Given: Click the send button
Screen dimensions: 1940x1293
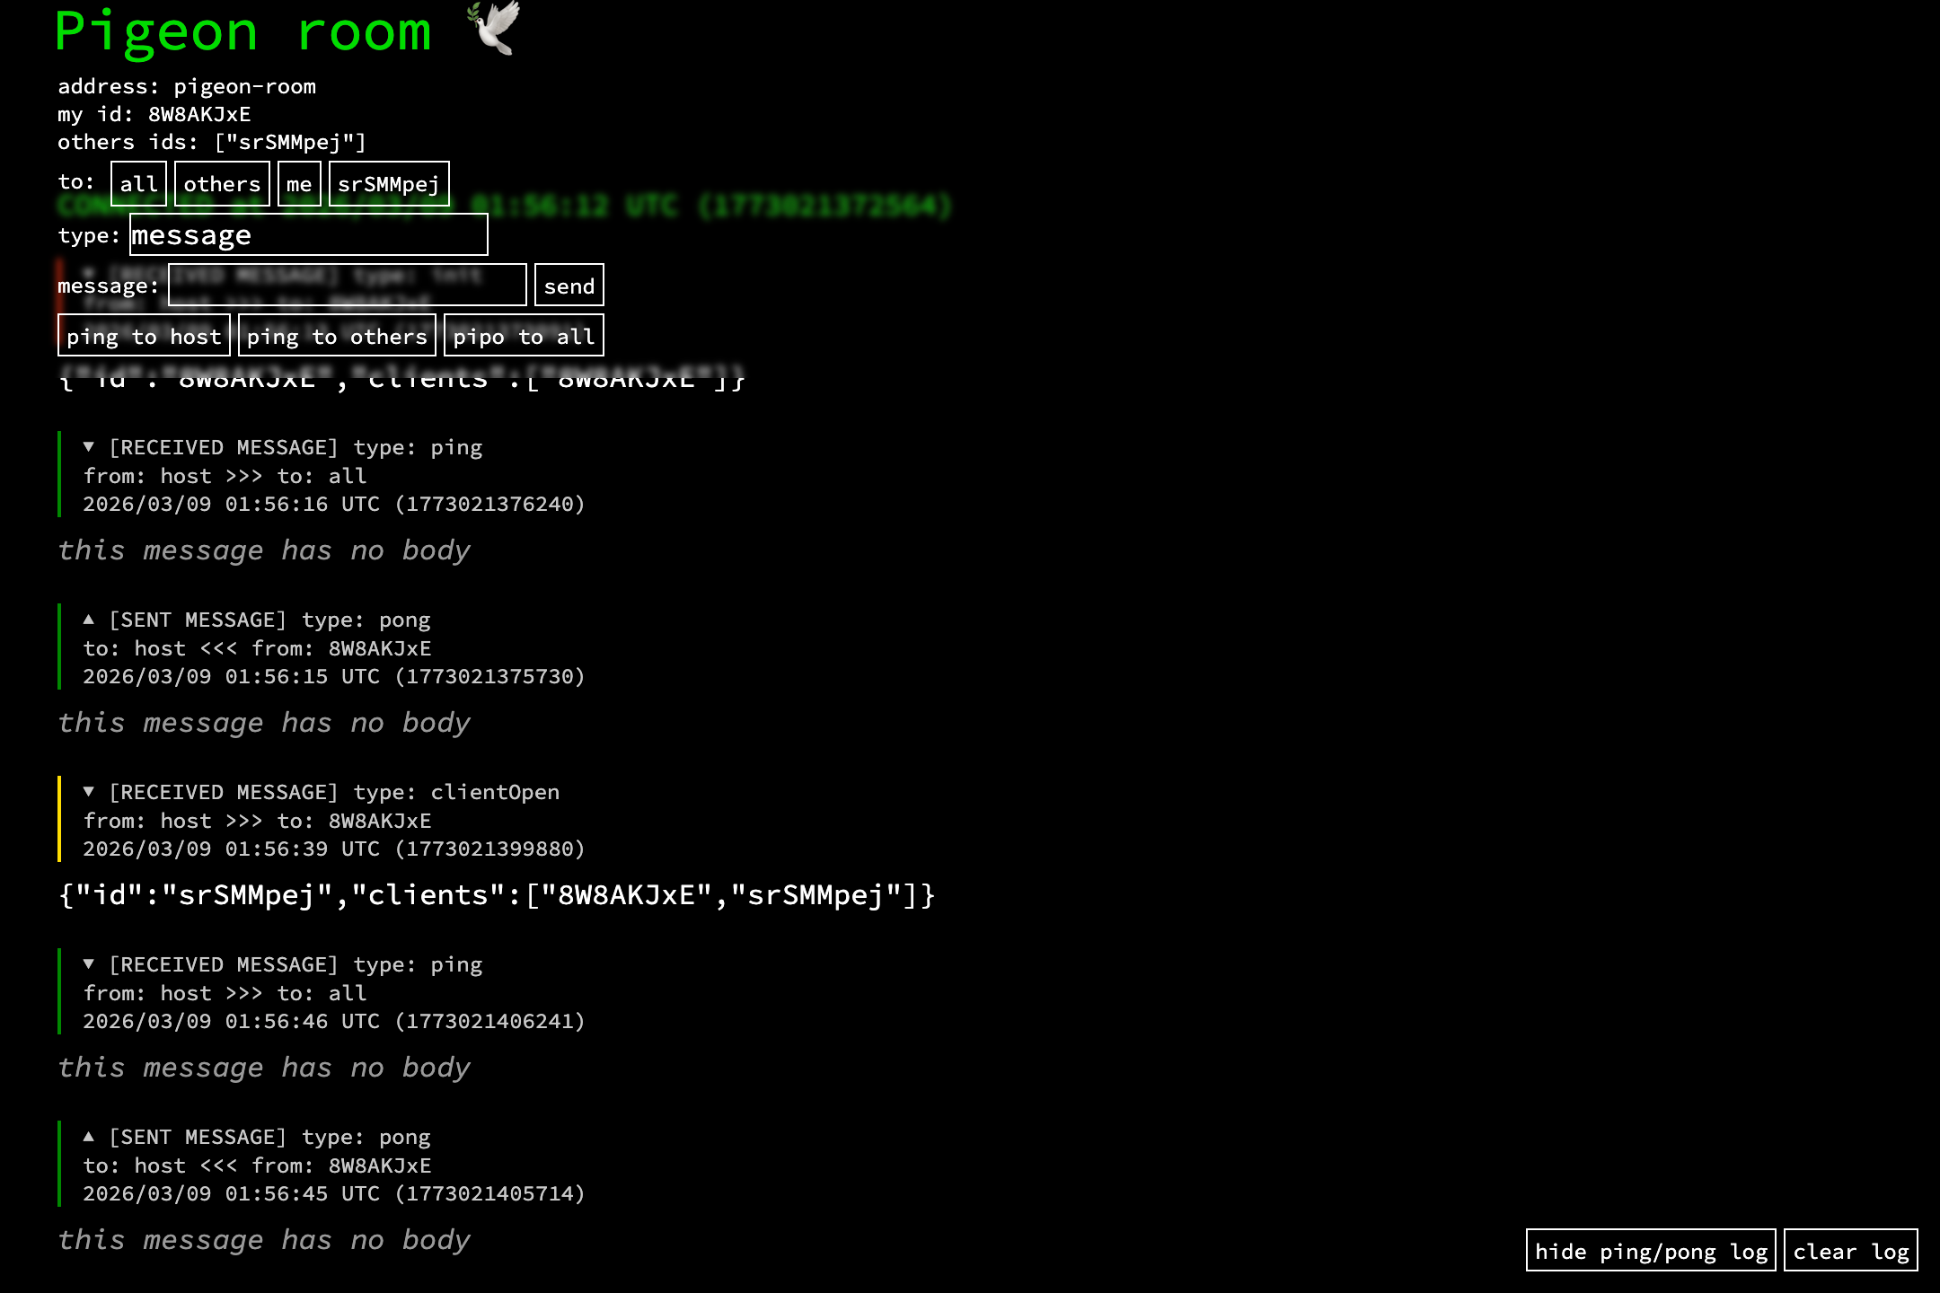Looking at the screenshot, I should click(569, 286).
